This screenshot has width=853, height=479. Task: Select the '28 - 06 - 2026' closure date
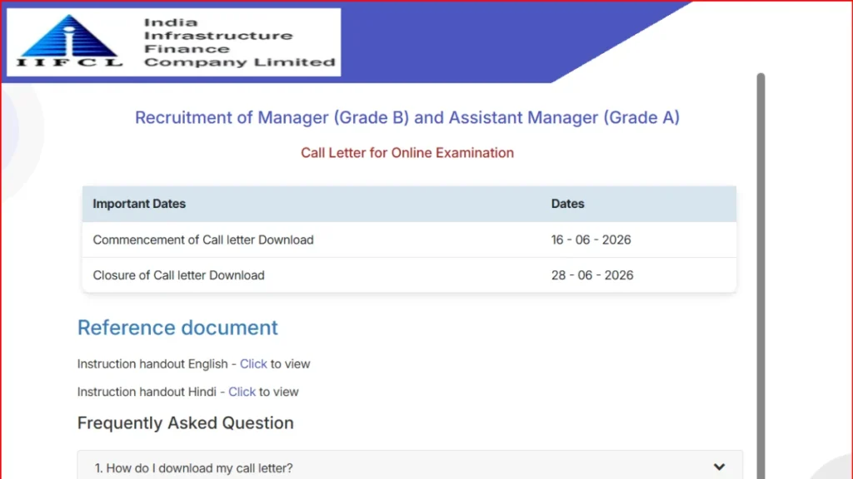(x=592, y=274)
